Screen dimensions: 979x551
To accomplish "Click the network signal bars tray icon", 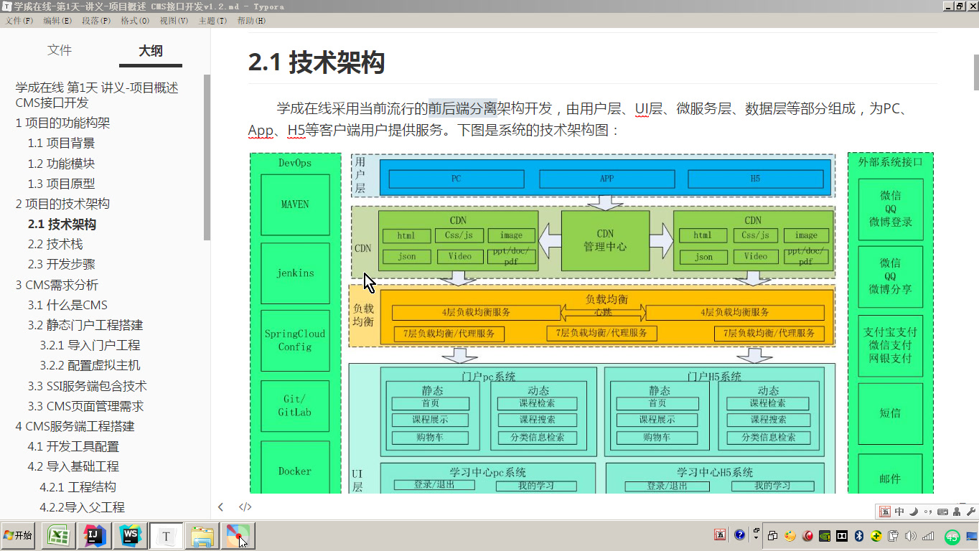I will pyautogui.click(x=928, y=536).
